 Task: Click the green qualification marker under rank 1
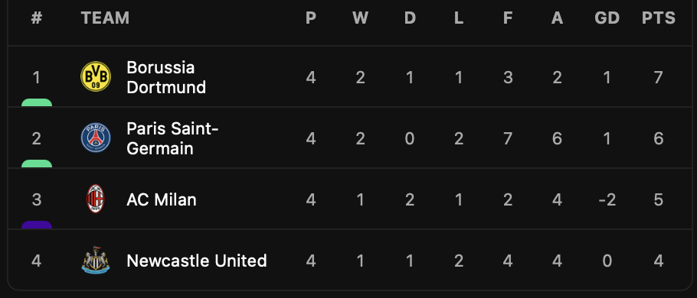point(37,102)
